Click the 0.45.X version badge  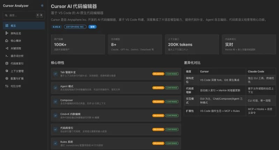[x=56, y=27]
